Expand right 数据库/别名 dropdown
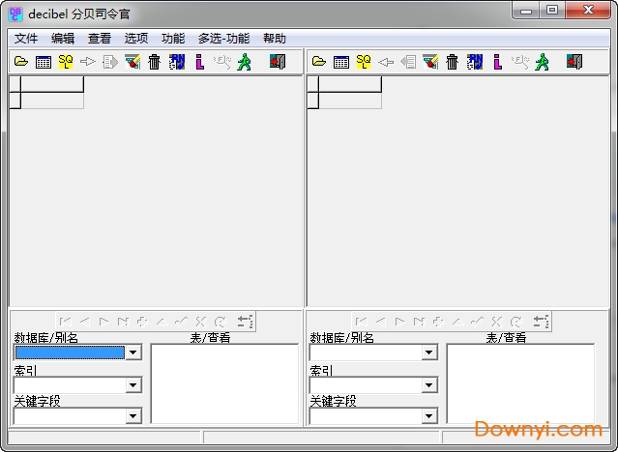618x452 pixels. point(429,353)
